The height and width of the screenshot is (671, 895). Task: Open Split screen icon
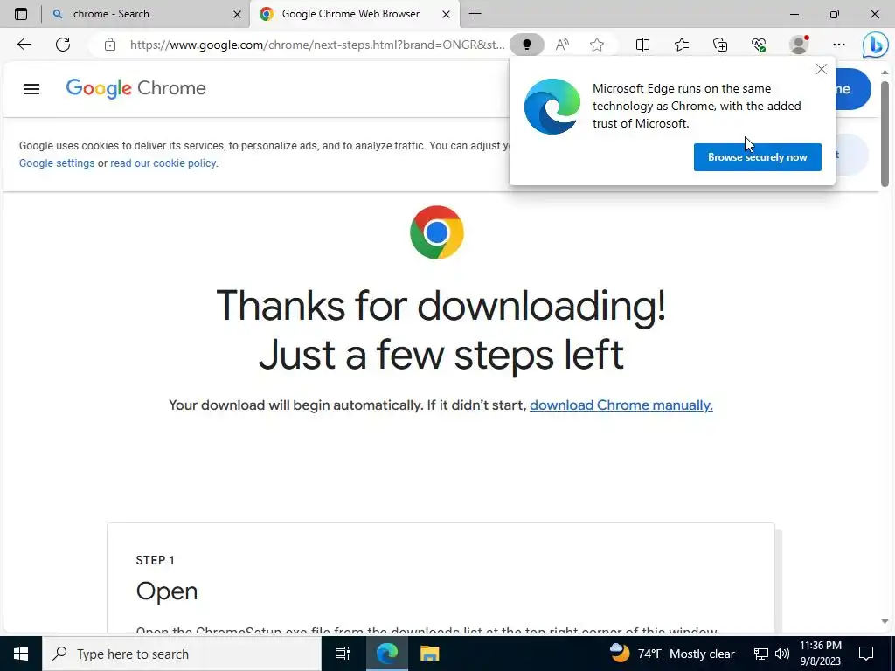(642, 45)
